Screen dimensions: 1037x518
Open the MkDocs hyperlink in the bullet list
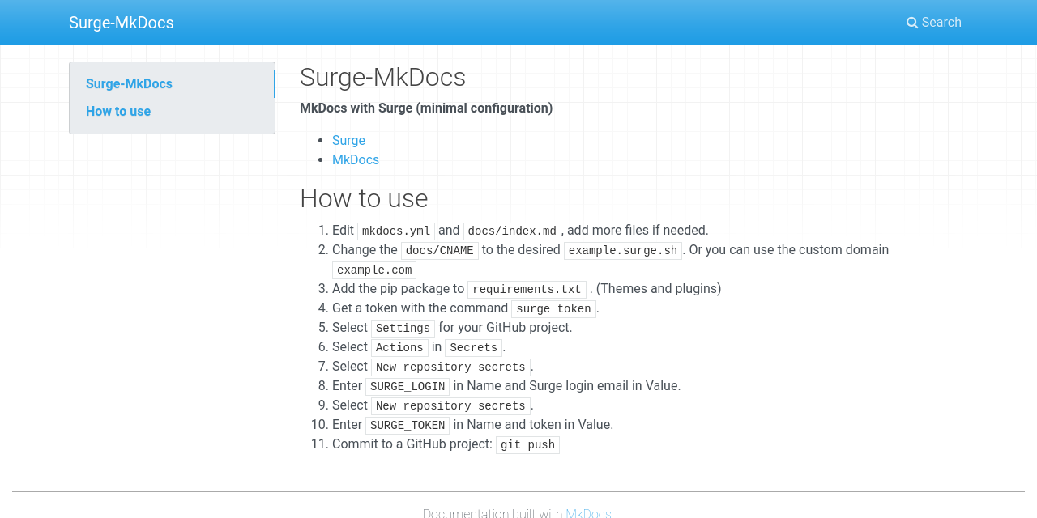point(356,159)
